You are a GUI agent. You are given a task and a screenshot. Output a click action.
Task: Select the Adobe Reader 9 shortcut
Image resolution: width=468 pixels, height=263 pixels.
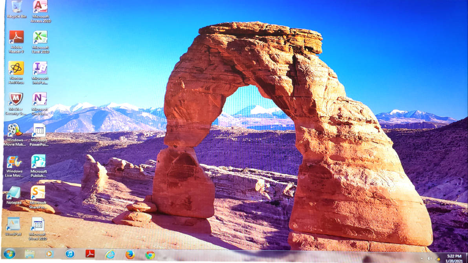[x=16, y=42]
